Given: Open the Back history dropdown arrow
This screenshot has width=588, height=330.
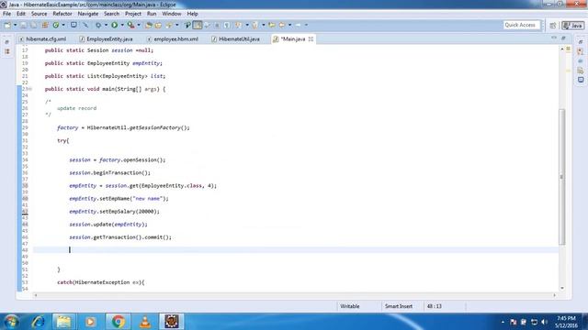Looking at the screenshot, I should pyautogui.click(x=290, y=25).
